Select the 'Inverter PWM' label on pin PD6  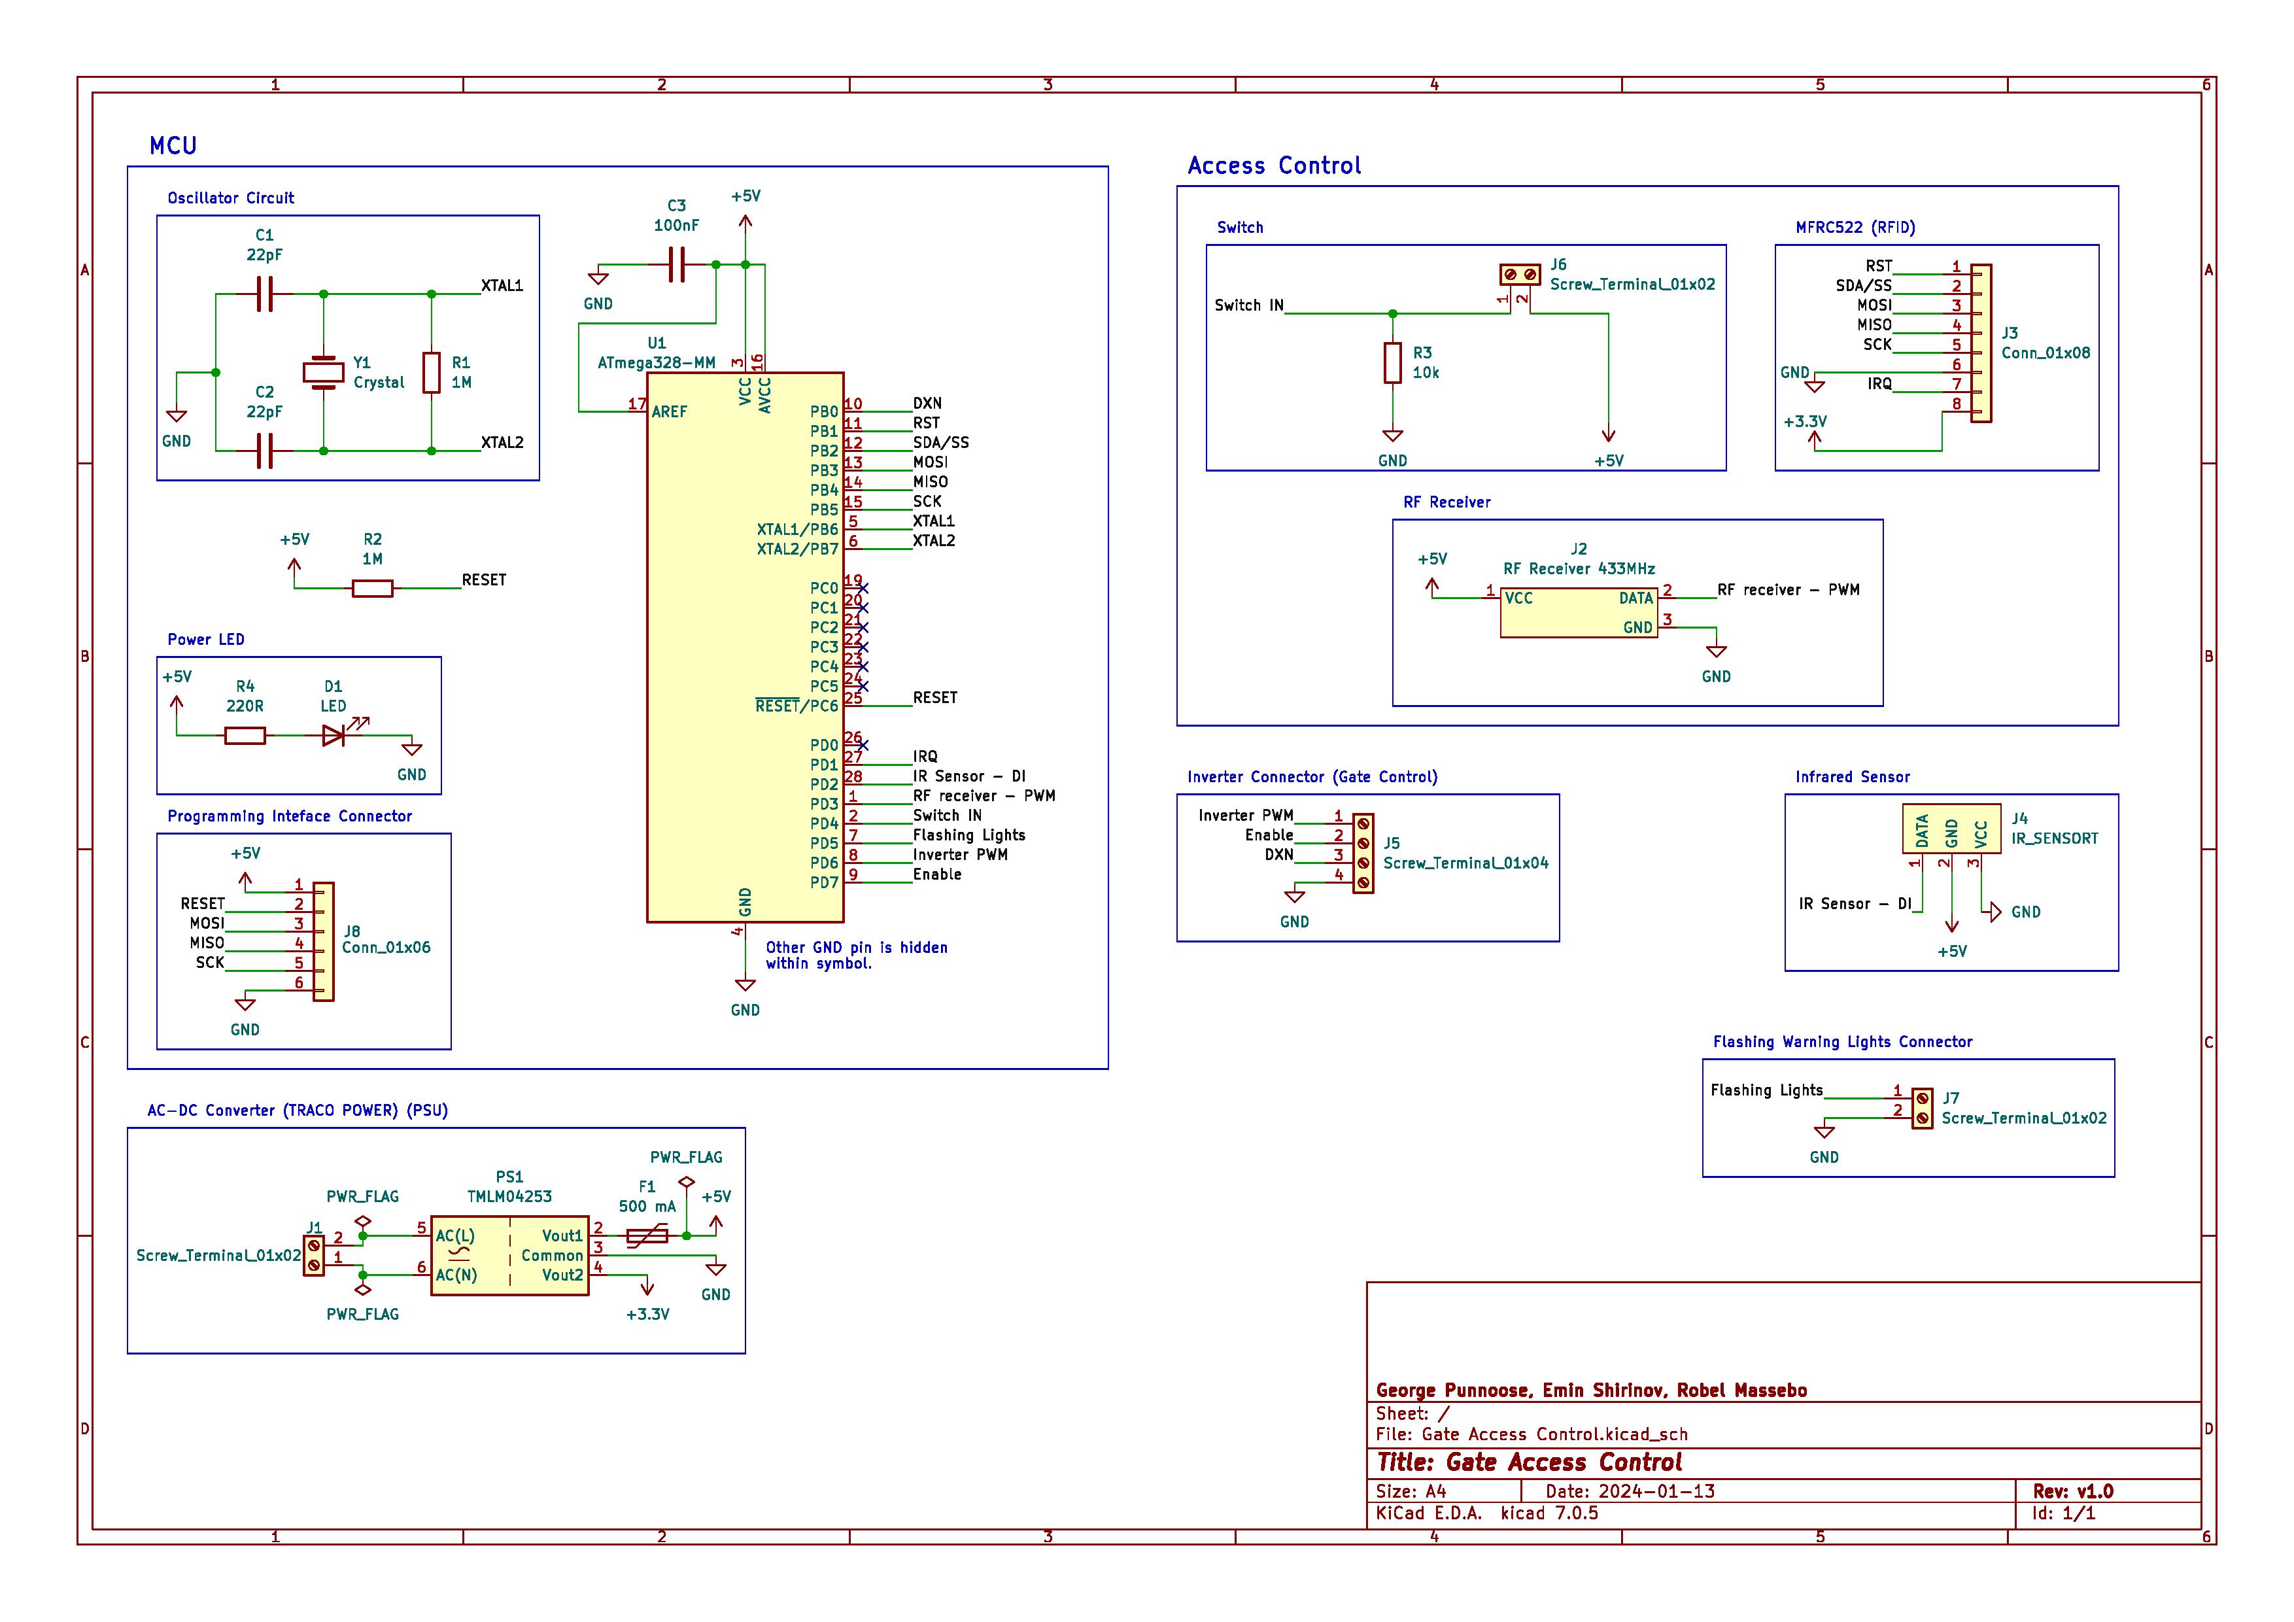960,854
